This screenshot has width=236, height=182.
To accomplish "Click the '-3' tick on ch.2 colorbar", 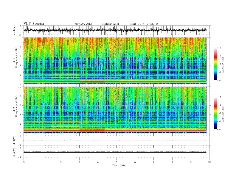I will 220,97.
